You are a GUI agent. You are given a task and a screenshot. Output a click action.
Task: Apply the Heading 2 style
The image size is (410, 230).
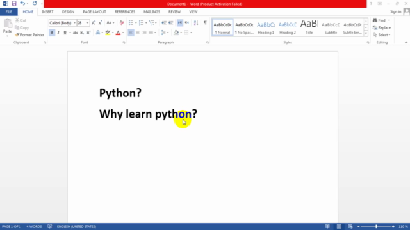click(288, 27)
